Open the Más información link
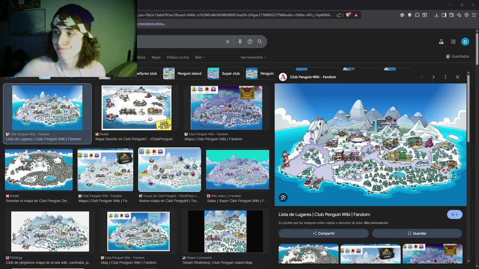Screen dimensions: 479x269 click(376, 223)
